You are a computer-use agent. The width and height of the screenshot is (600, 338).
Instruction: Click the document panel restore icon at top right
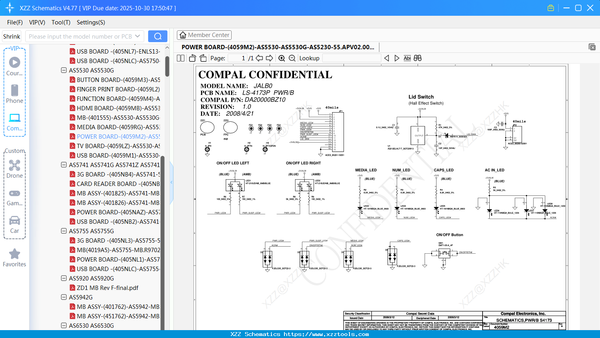(592, 47)
